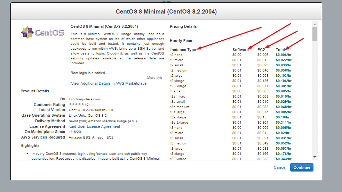Image resolution: width=342 pixels, height=192 pixels.
Task: Click the Continue button
Action: [x=302, y=167]
